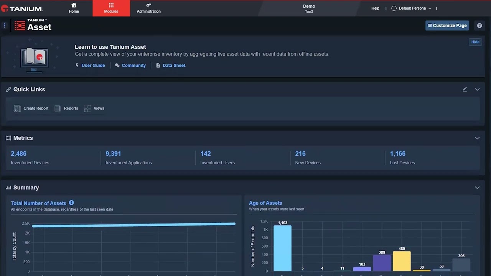Screen dimensions: 491x276
Task: Click the Quick Links chain icon
Action: [x=8, y=89]
